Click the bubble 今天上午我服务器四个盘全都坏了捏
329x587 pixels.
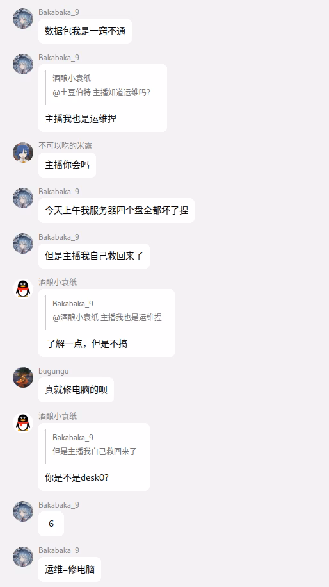click(116, 210)
